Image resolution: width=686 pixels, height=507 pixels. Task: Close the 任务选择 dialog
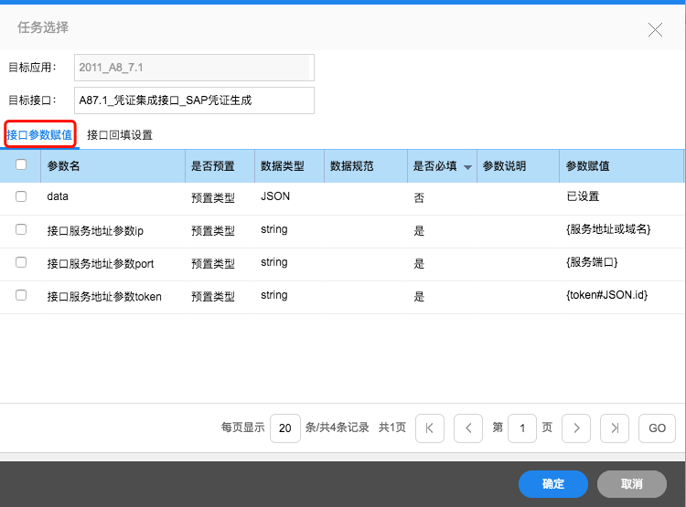point(655,29)
